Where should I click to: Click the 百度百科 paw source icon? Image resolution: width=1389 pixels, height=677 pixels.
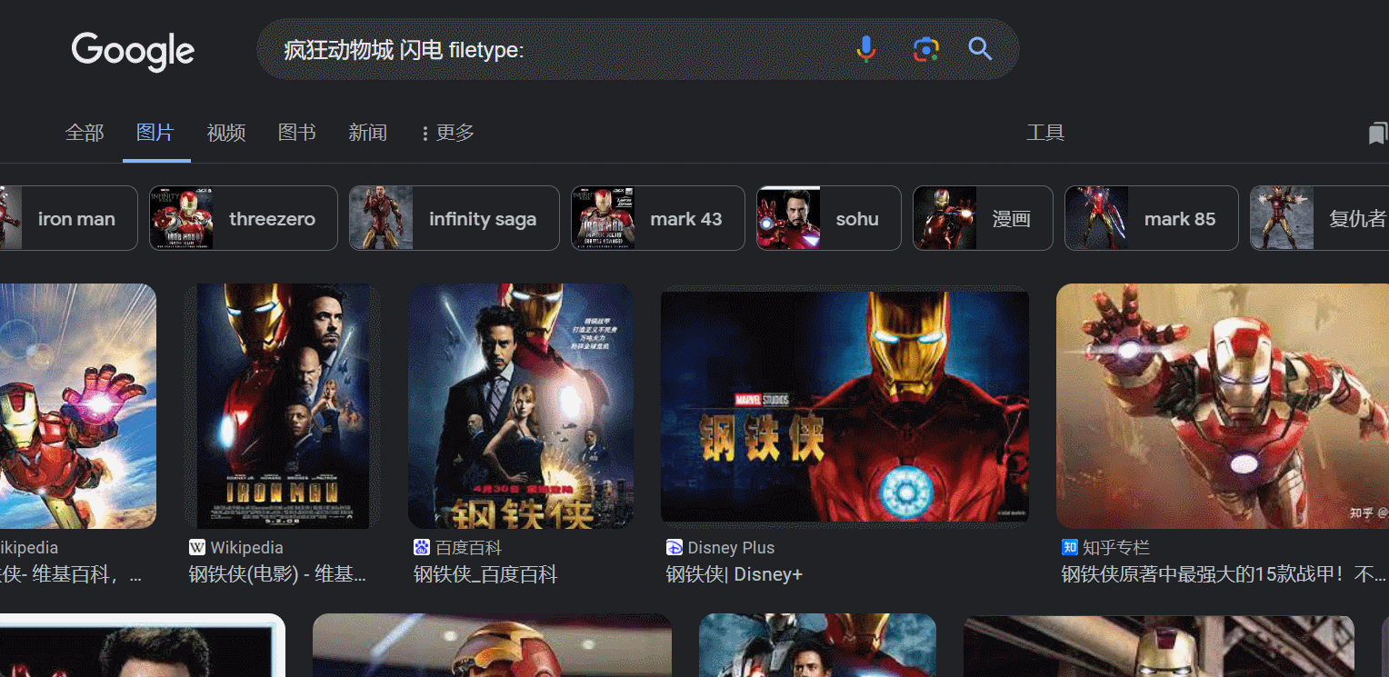[421, 547]
